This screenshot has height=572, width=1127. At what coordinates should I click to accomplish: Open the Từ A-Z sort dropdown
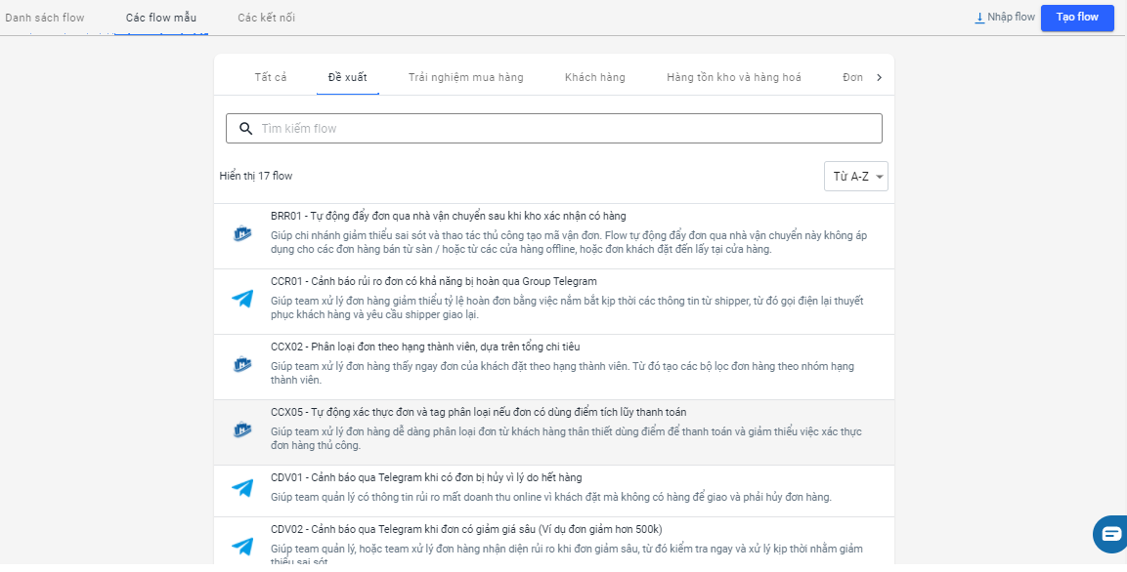point(855,177)
